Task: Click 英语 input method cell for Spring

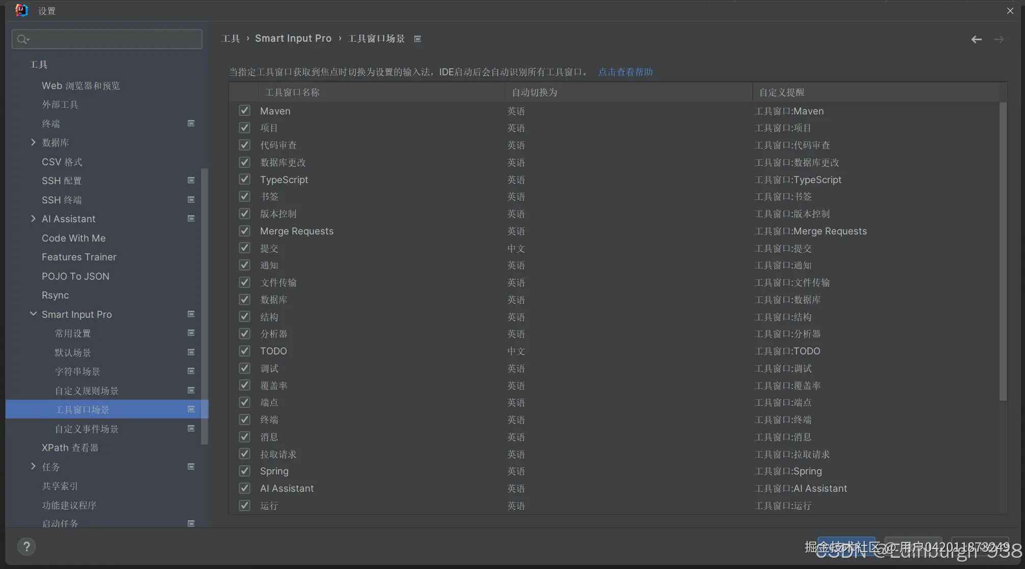Action: (x=516, y=471)
